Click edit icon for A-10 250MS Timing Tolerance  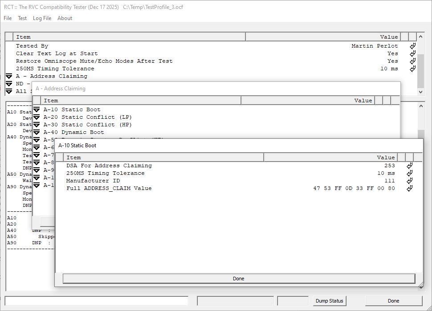click(410, 173)
